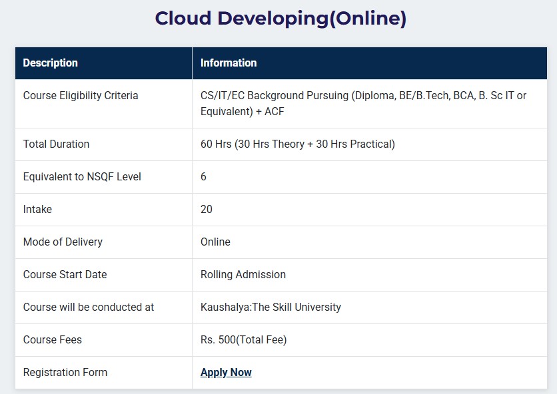Click the Intake row label
The image size is (557, 394).
[37, 210]
